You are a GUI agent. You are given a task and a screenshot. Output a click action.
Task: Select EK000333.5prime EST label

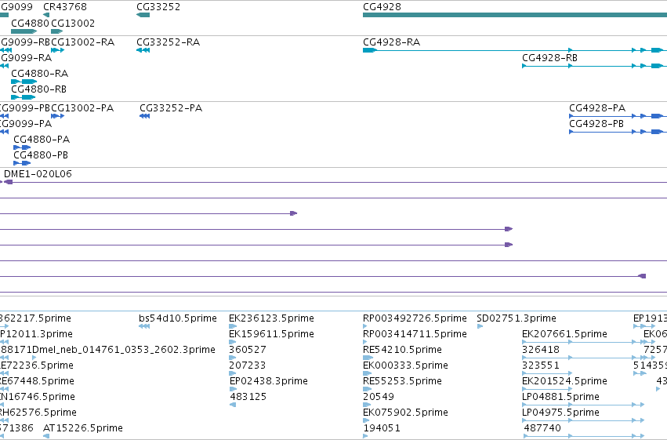pos(405,365)
